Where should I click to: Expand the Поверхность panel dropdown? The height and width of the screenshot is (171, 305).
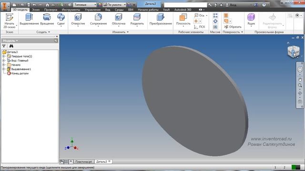click(x=233, y=32)
